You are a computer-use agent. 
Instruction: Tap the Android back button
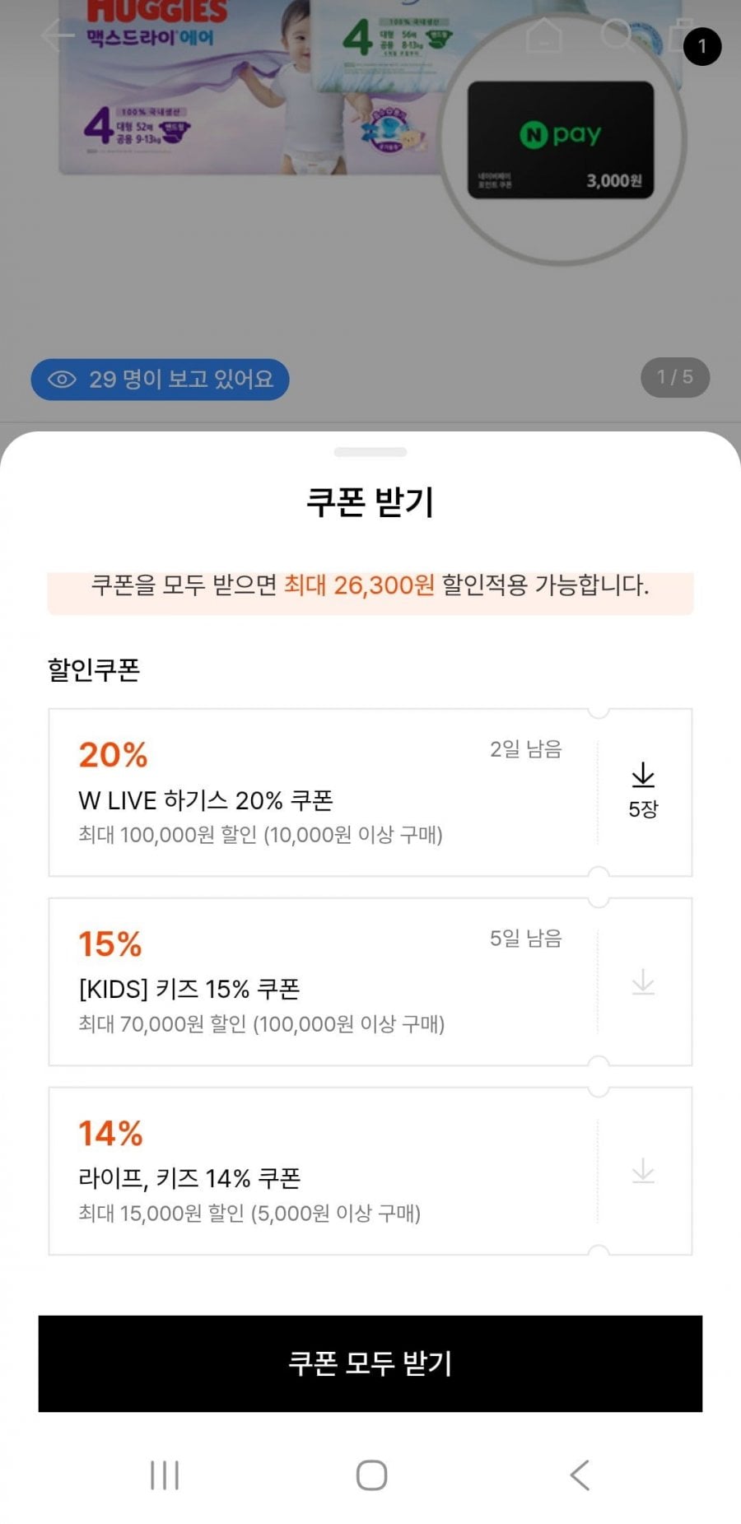tap(580, 1475)
